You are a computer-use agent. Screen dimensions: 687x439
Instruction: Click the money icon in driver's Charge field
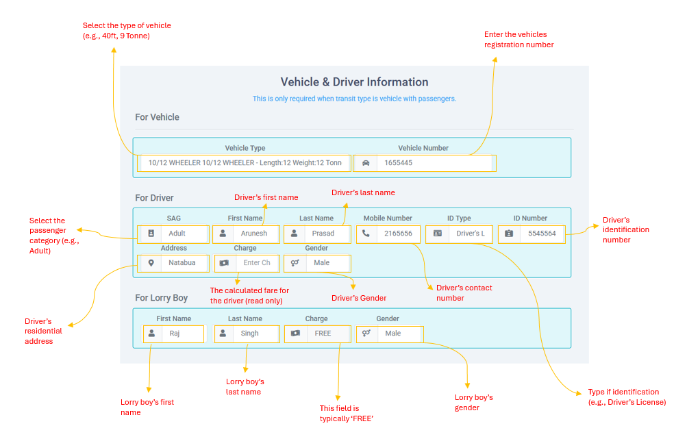[223, 263]
